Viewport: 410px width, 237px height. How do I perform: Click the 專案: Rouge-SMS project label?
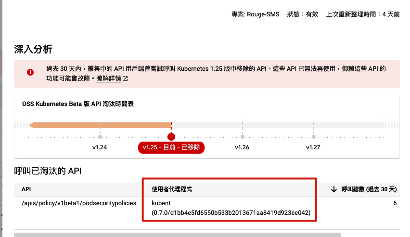click(255, 14)
